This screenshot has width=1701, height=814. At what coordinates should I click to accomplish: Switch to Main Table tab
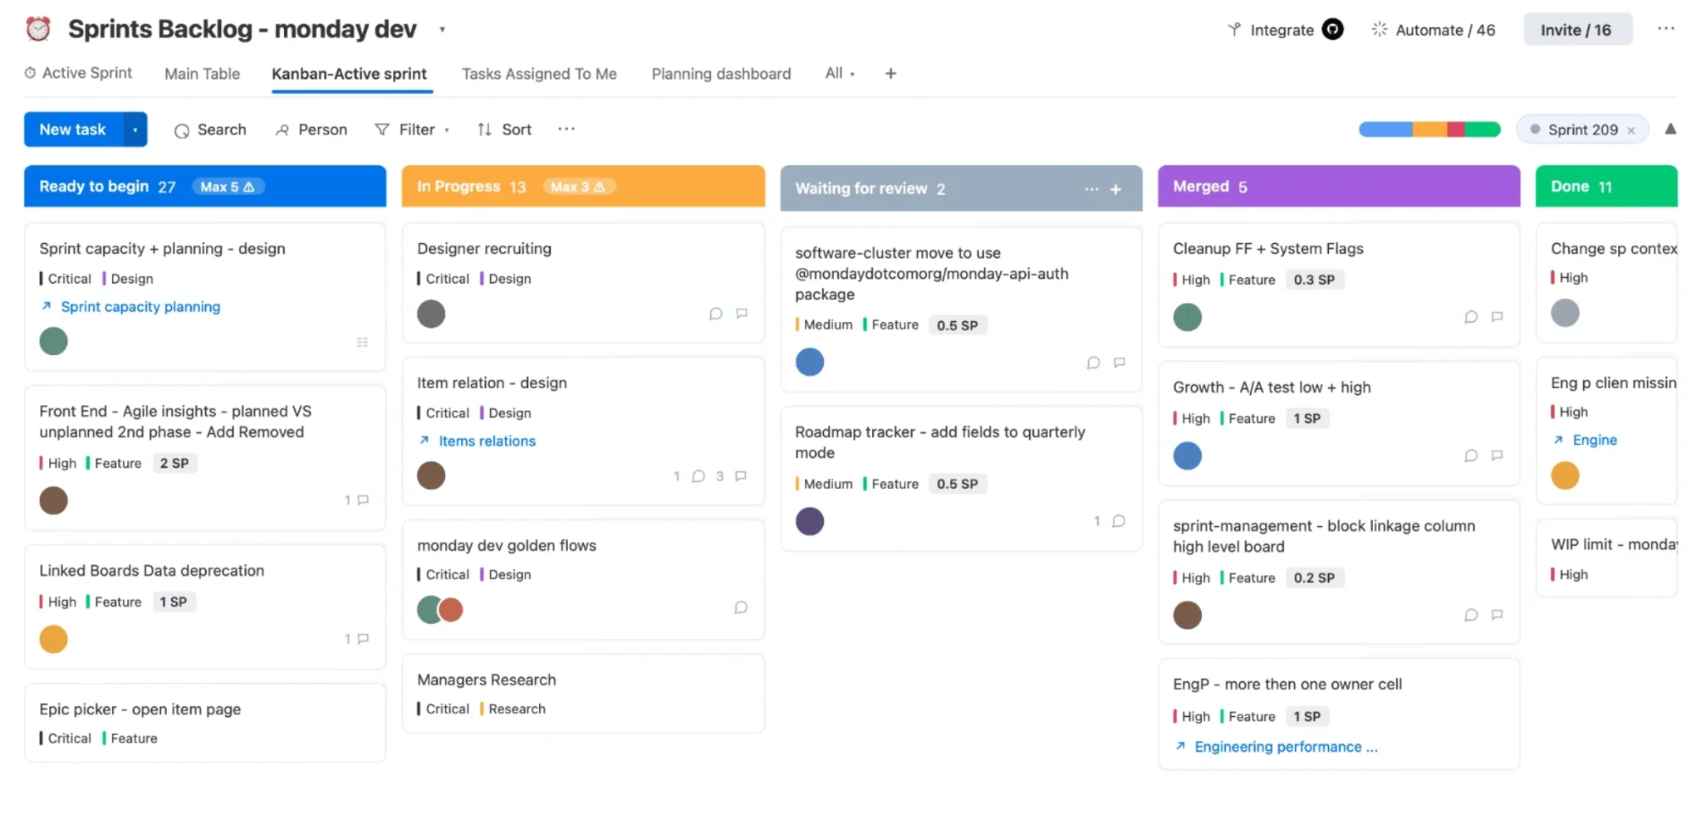pyautogui.click(x=202, y=73)
